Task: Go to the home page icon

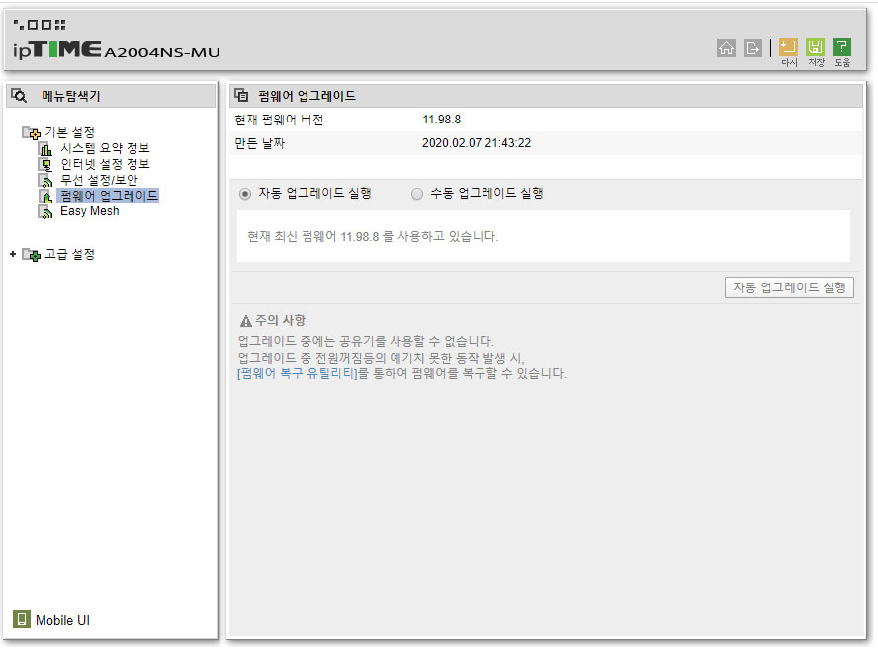Action: [727, 48]
